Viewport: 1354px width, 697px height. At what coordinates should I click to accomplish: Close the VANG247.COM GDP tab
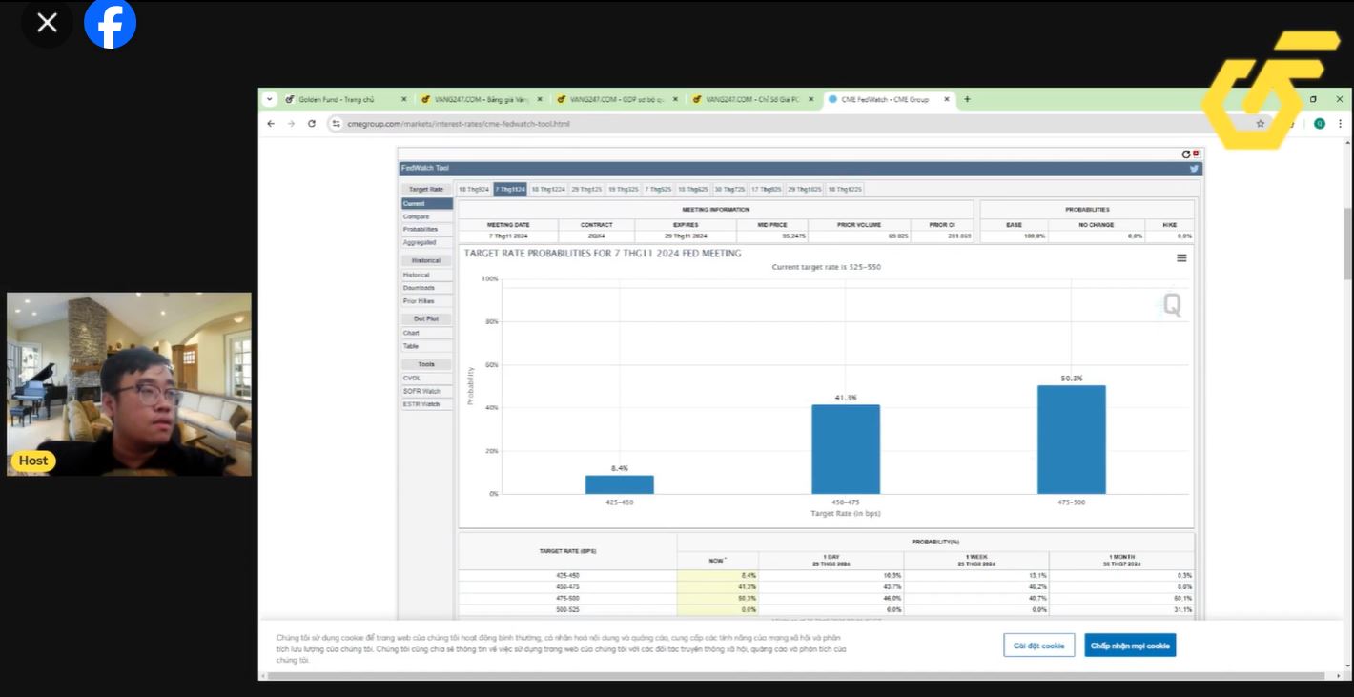(x=675, y=99)
